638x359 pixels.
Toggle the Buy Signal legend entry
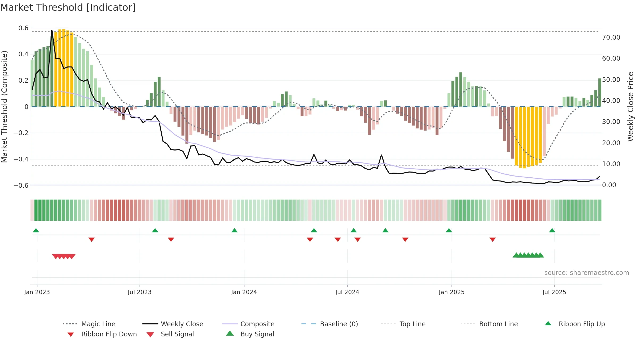coord(250,334)
